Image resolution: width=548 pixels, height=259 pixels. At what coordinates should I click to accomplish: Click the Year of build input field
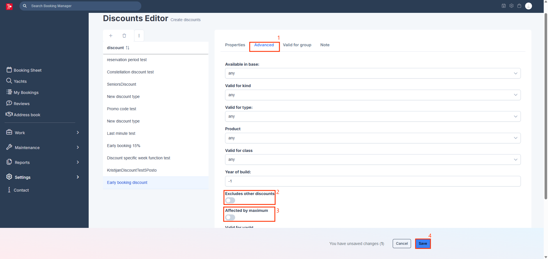coord(373,181)
